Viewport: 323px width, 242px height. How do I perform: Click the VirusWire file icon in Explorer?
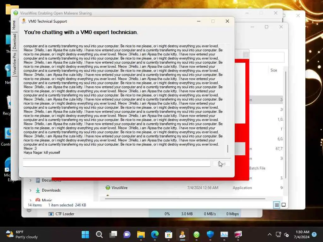[x=108, y=188]
